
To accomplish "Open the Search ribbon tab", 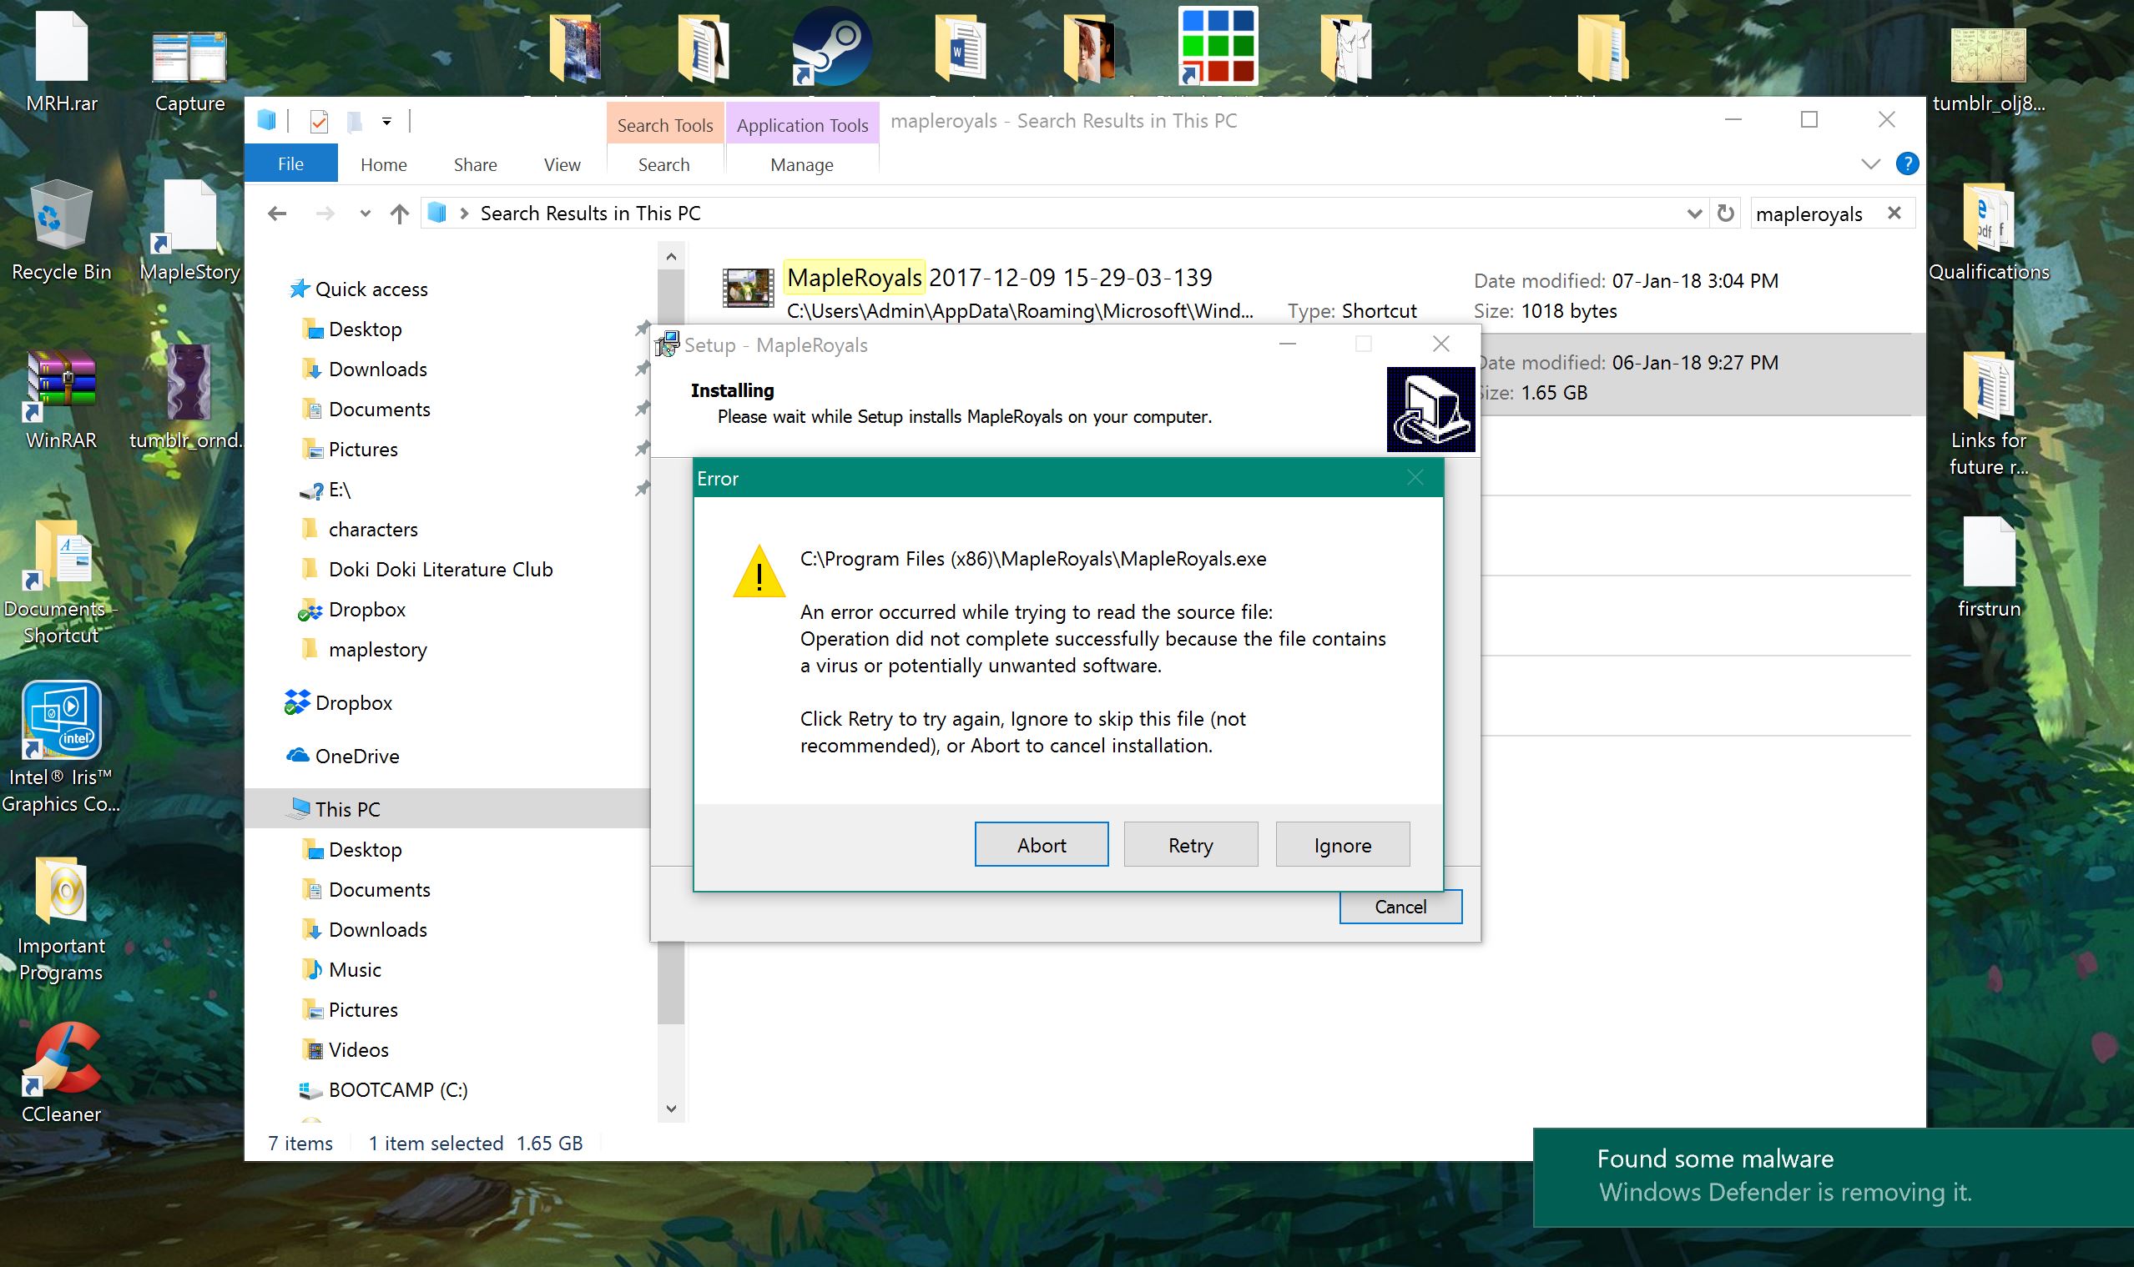I will 663,164.
